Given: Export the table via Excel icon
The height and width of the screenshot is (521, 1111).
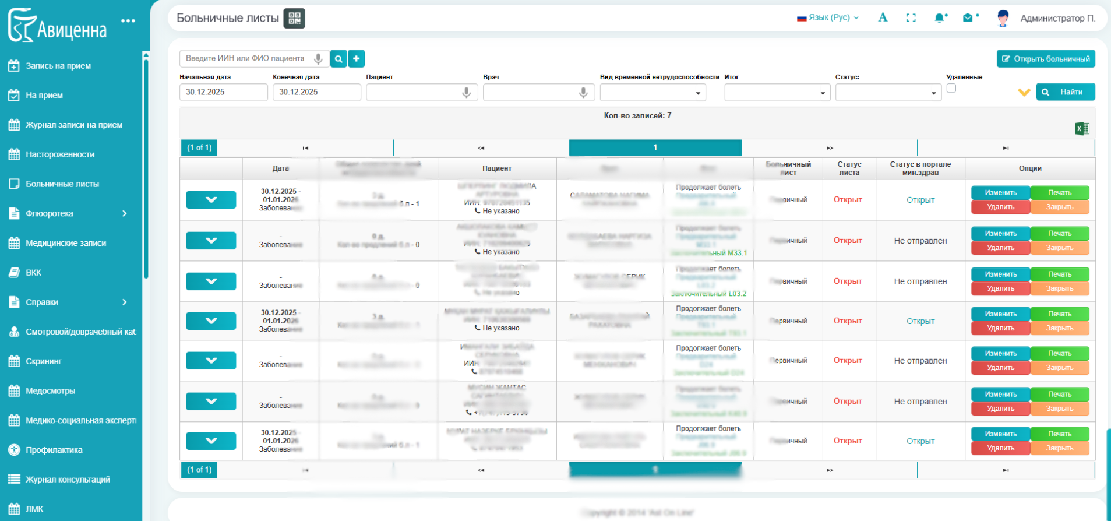Looking at the screenshot, I should 1082,129.
